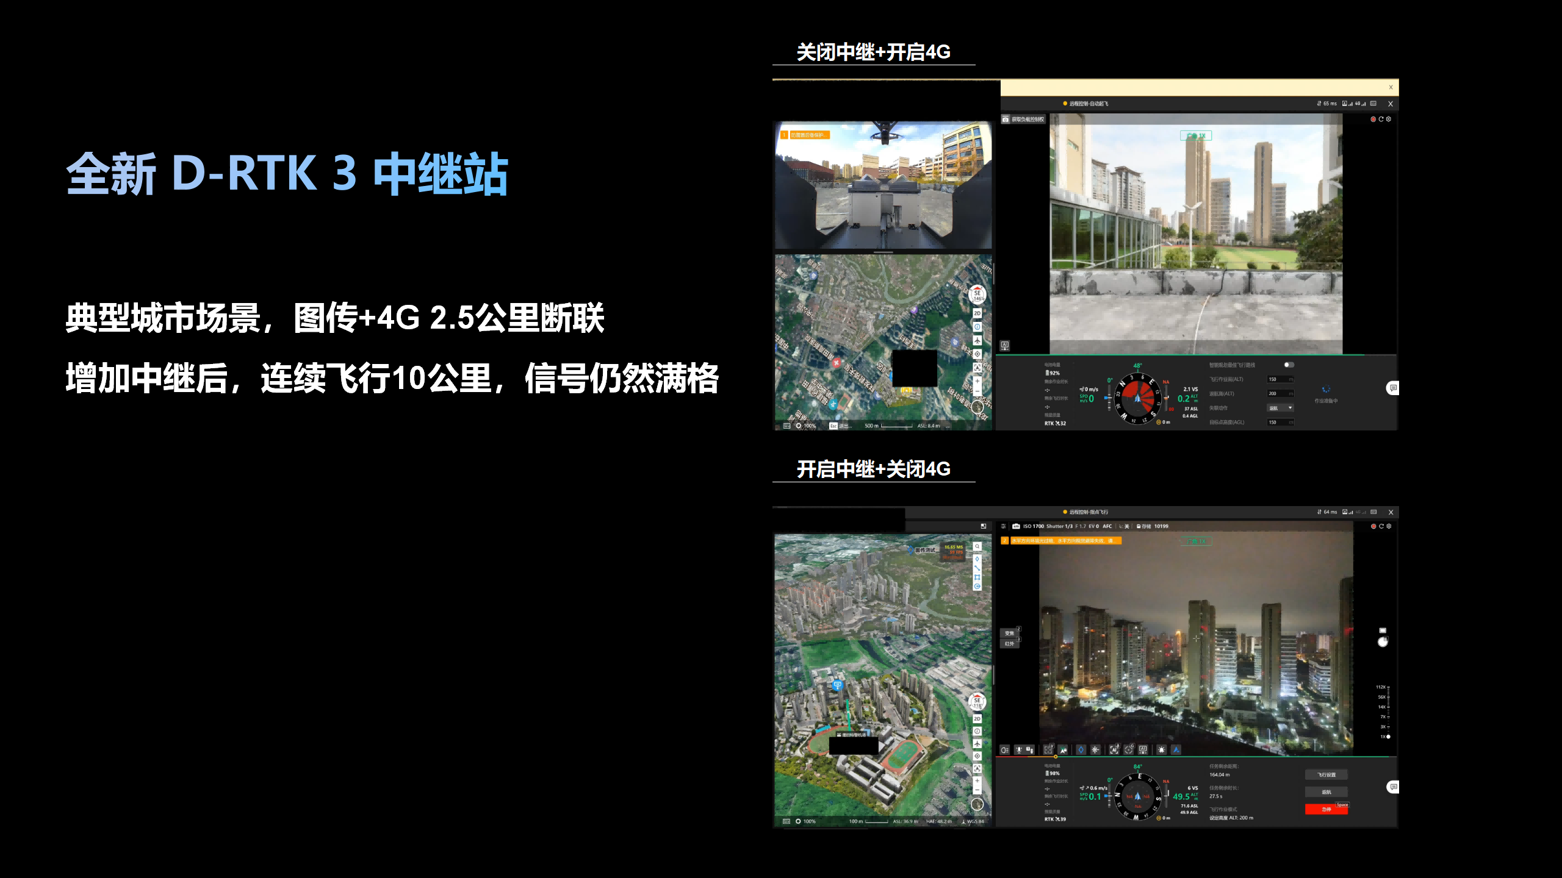This screenshot has width=1562, height=878.
Task: Click the AI screen icon in daytime view
Action: (1005, 346)
